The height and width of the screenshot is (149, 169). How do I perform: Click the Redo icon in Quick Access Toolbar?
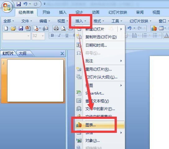pyautogui.click(x=35, y=4)
